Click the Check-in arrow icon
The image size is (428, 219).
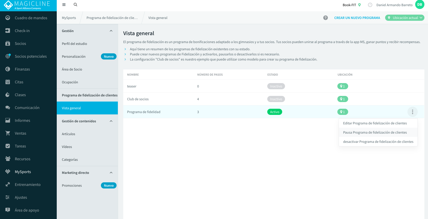[8, 31]
